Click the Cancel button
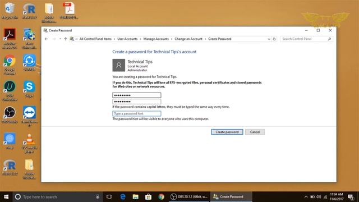The width and height of the screenshot is (359, 202). (255, 132)
